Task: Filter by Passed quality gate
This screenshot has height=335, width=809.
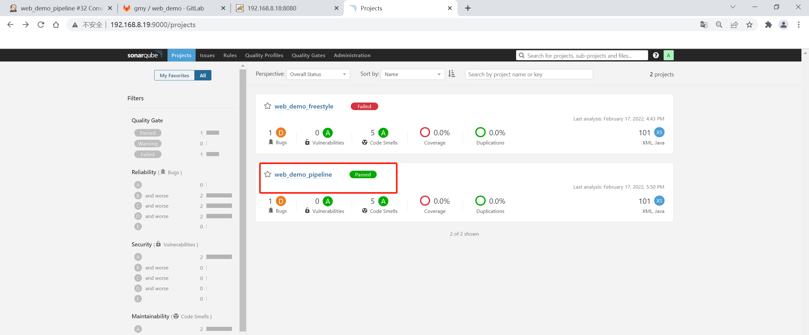Action: (148, 133)
